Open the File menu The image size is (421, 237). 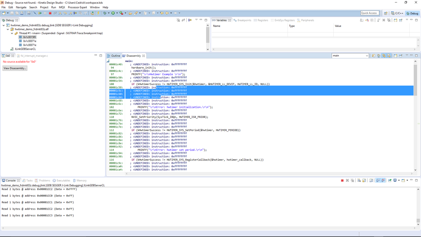click(x=3, y=7)
